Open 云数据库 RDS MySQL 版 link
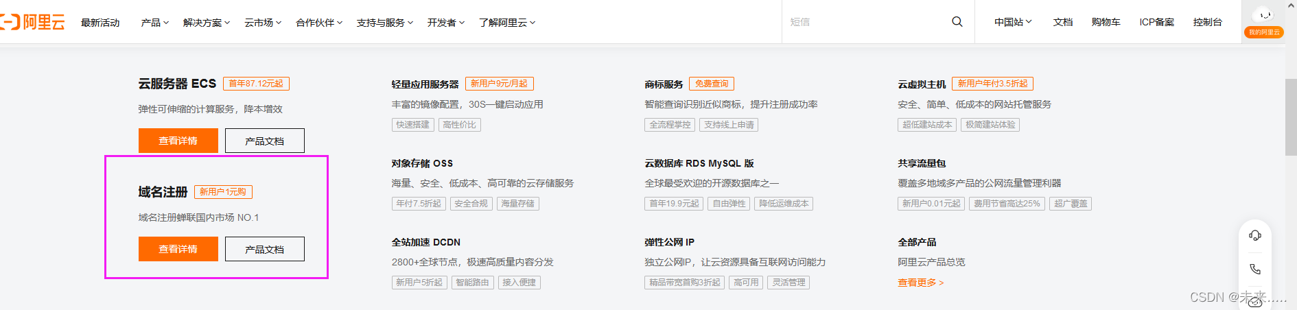 pos(699,163)
